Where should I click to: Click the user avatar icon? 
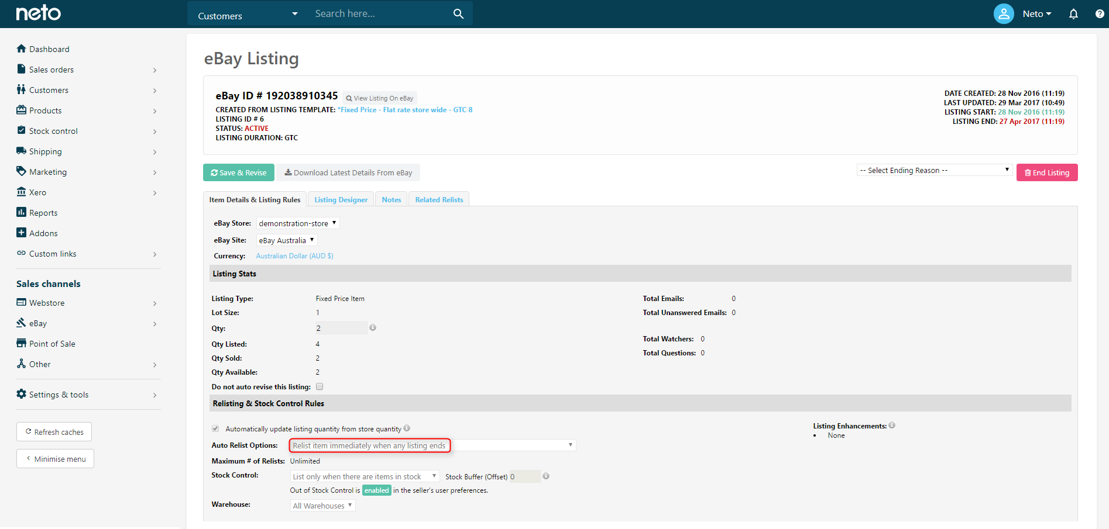[1004, 13]
